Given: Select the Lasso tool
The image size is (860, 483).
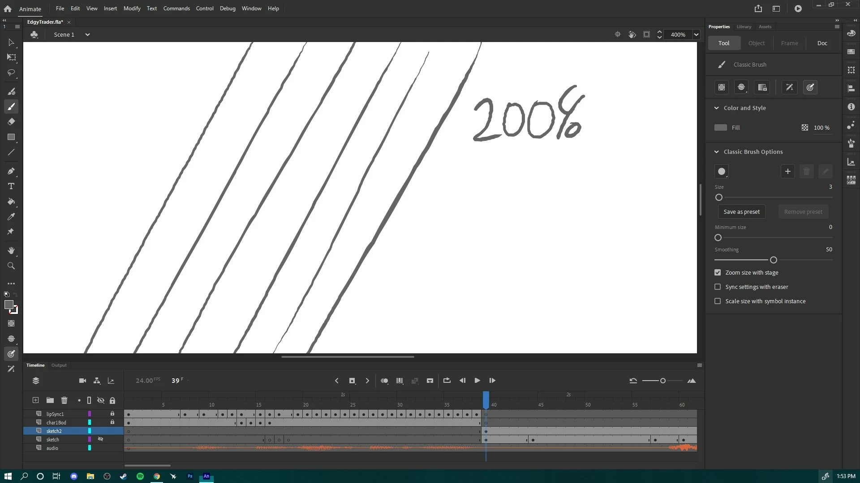Looking at the screenshot, I should (x=11, y=72).
